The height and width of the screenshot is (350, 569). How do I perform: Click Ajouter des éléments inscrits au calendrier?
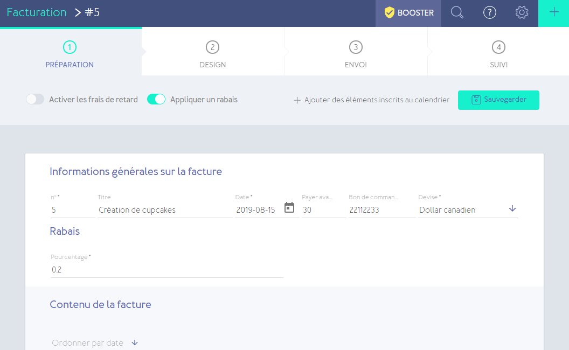tap(371, 100)
